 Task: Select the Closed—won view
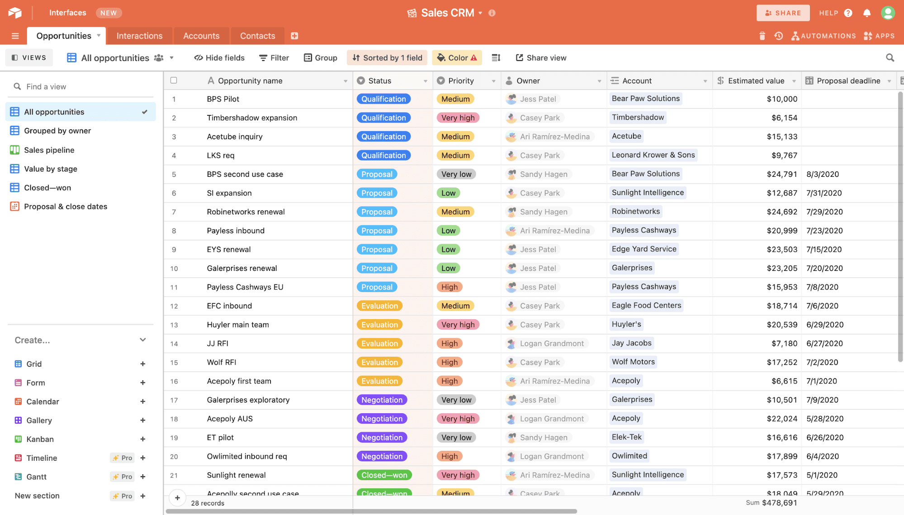tap(47, 188)
